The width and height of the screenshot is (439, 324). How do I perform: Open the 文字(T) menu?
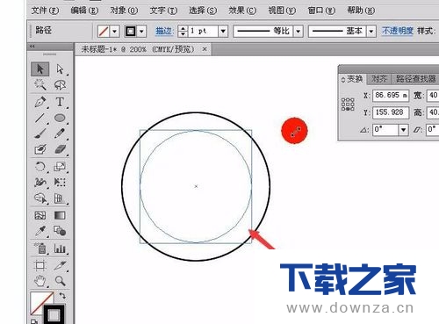163,11
